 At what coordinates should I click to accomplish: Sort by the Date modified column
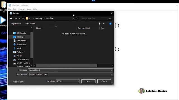(x=84, y=28)
